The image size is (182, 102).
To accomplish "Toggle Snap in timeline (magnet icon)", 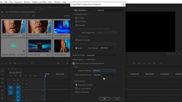I will click(x=16, y=76).
